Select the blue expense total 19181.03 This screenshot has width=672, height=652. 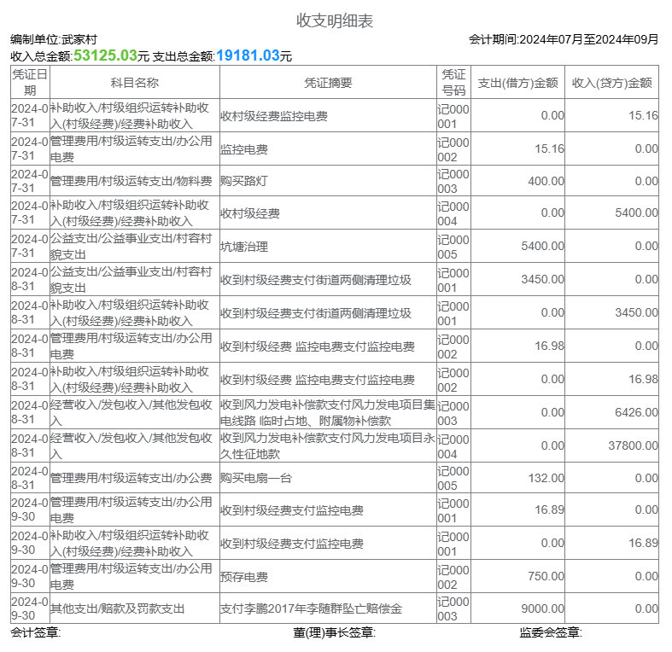tap(248, 55)
